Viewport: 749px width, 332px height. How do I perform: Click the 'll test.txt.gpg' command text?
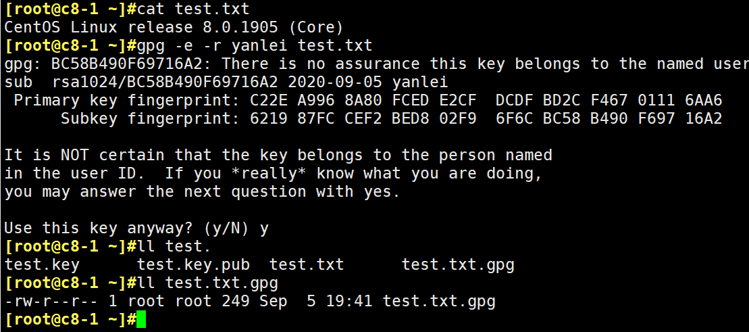pos(207,283)
